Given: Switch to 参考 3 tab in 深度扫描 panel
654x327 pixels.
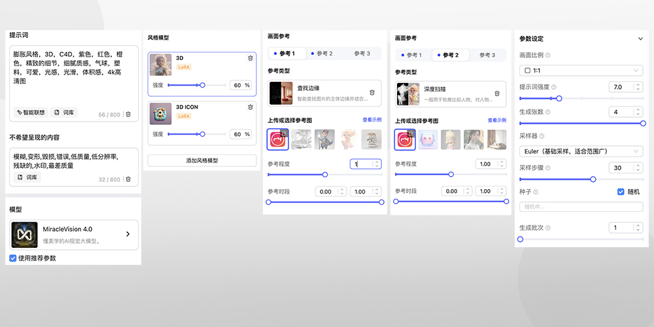Looking at the screenshot, I should click(487, 55).
